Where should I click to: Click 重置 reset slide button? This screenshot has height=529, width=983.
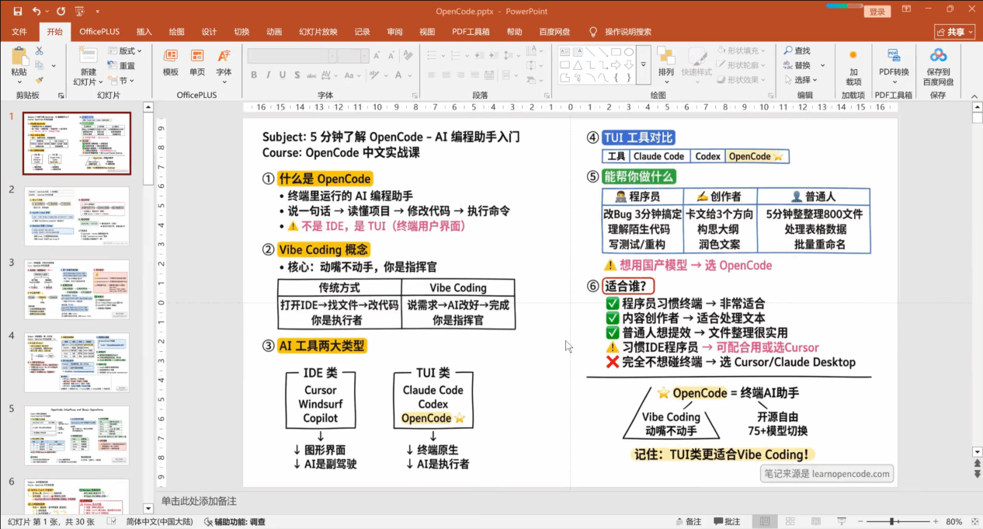pyautogui.click(x=122, y=66)
